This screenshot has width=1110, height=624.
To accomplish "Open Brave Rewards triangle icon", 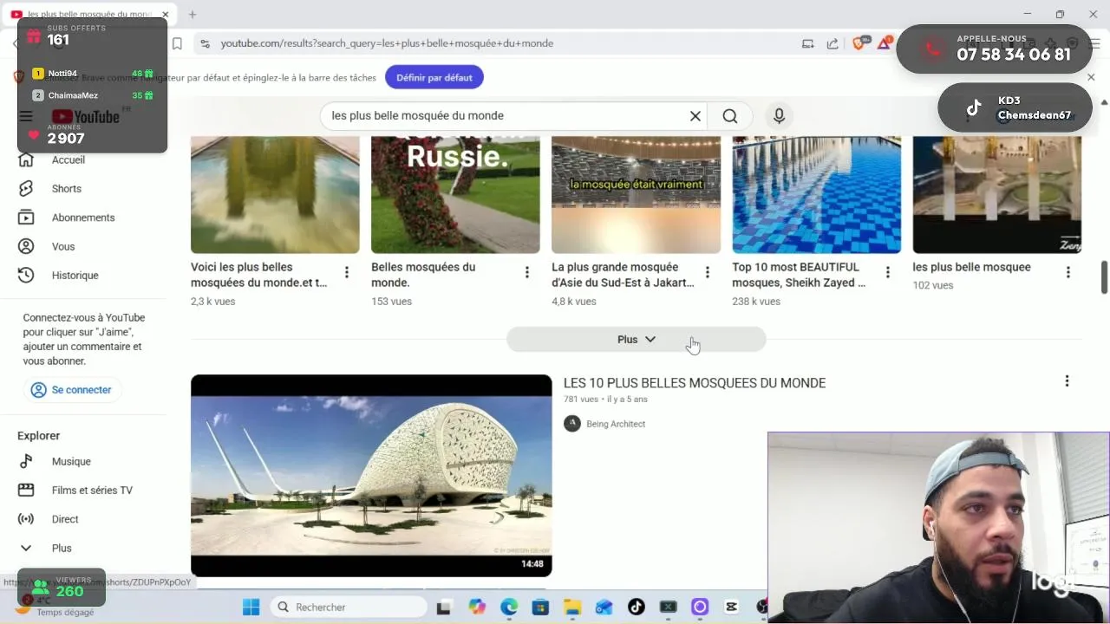I will (885, 42).
